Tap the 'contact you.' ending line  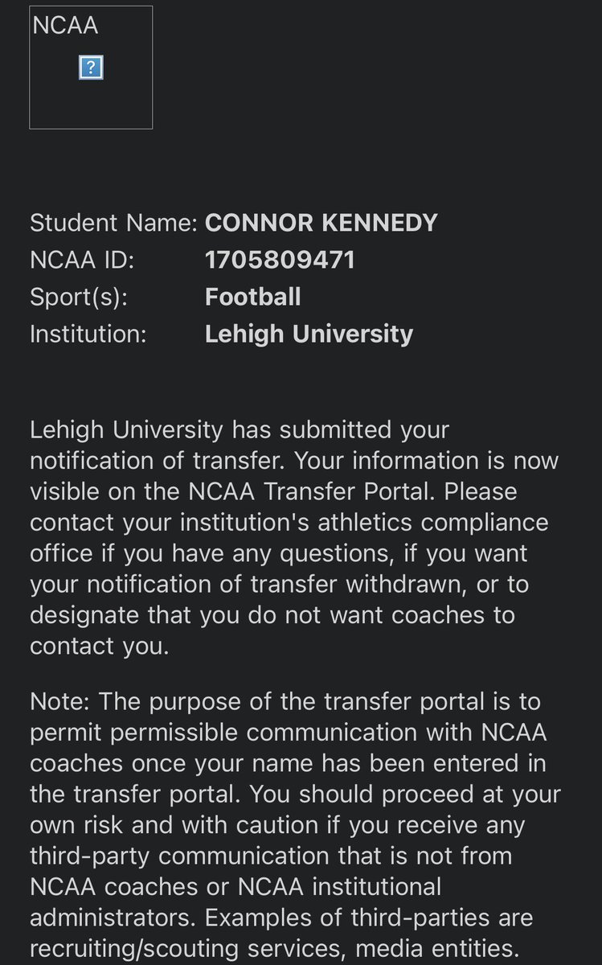click(x=100, y=646)
